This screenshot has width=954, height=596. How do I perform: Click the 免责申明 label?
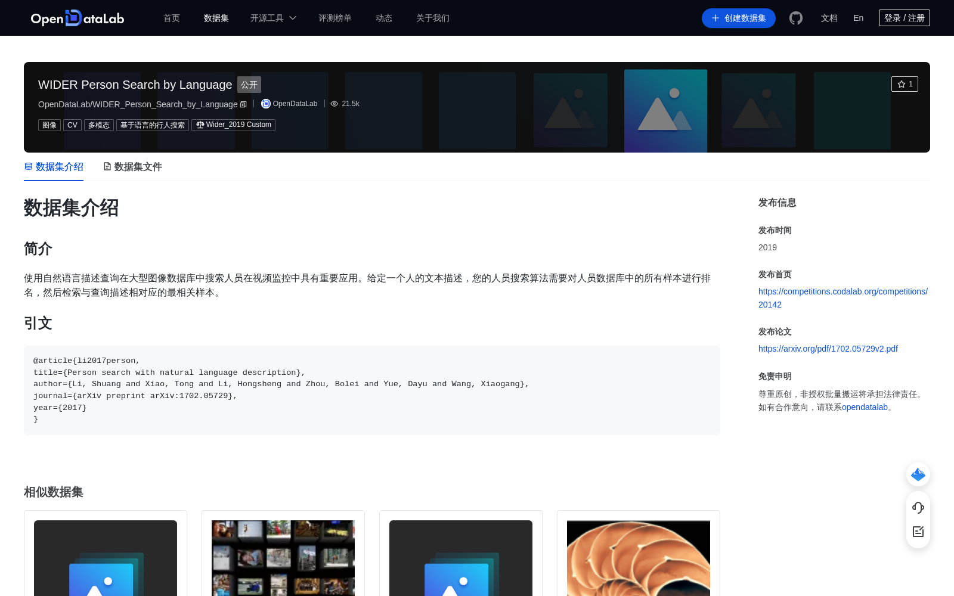tap(775, 376)
